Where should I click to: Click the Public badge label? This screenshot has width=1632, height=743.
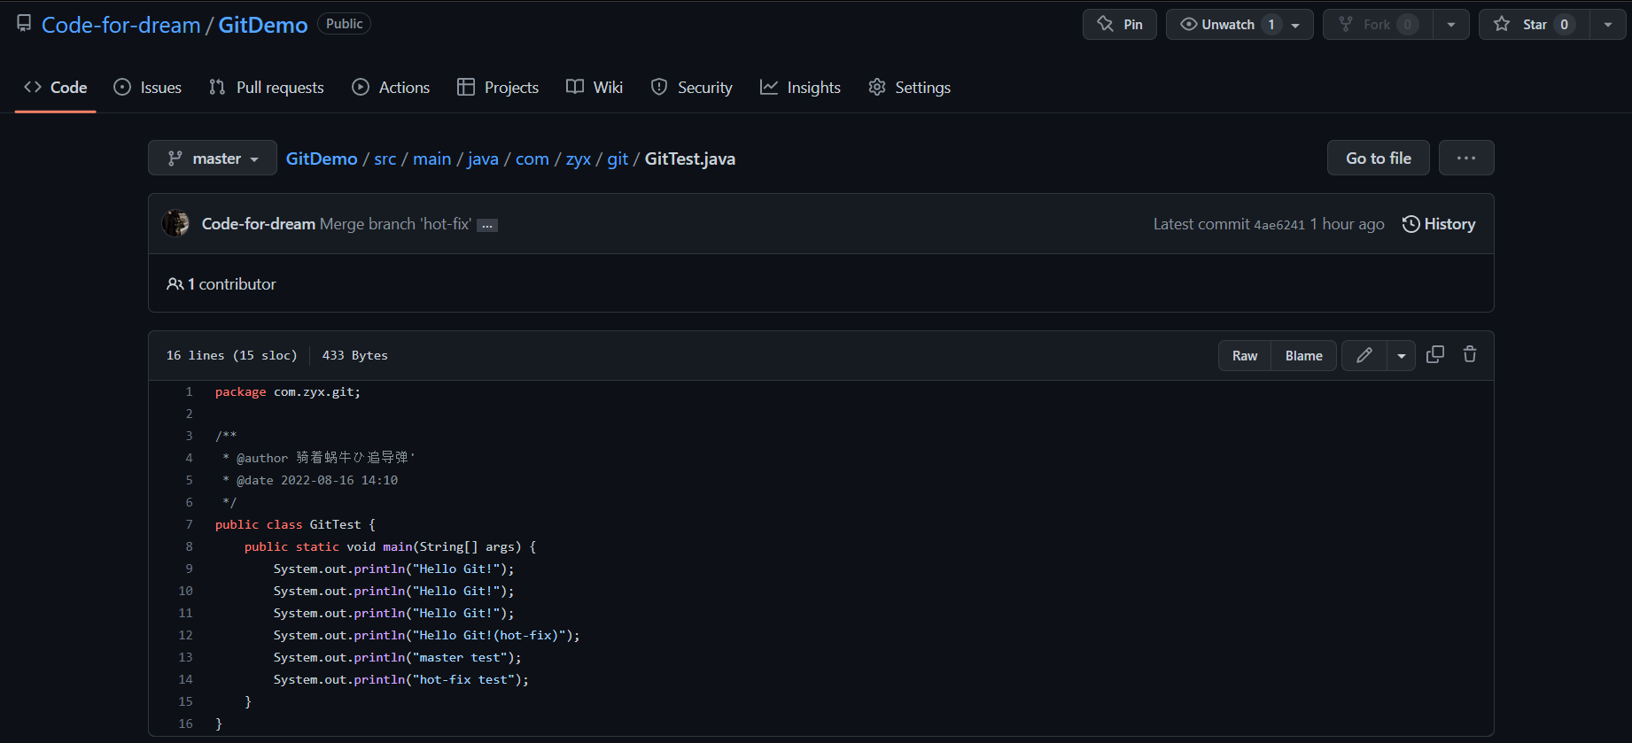344,24
